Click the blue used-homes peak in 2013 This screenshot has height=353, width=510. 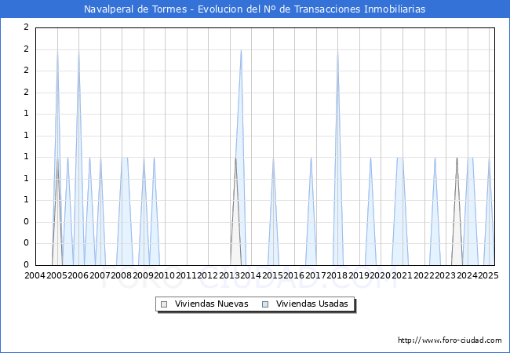tap(241, 158)
